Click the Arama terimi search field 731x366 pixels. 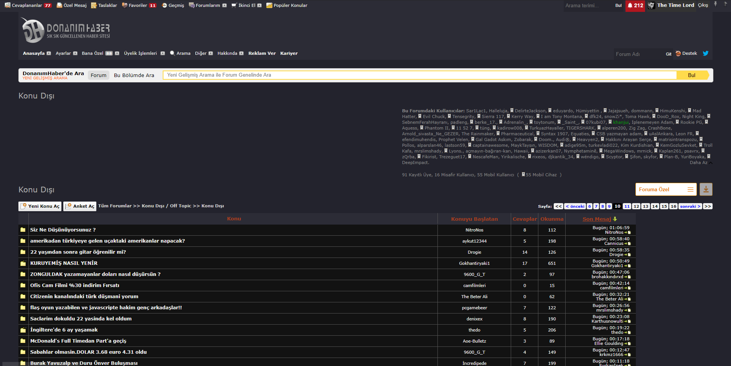pos(587,6)
